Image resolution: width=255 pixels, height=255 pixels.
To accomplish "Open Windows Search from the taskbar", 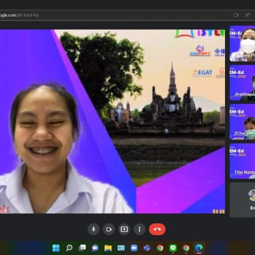I will coord(69,248).
